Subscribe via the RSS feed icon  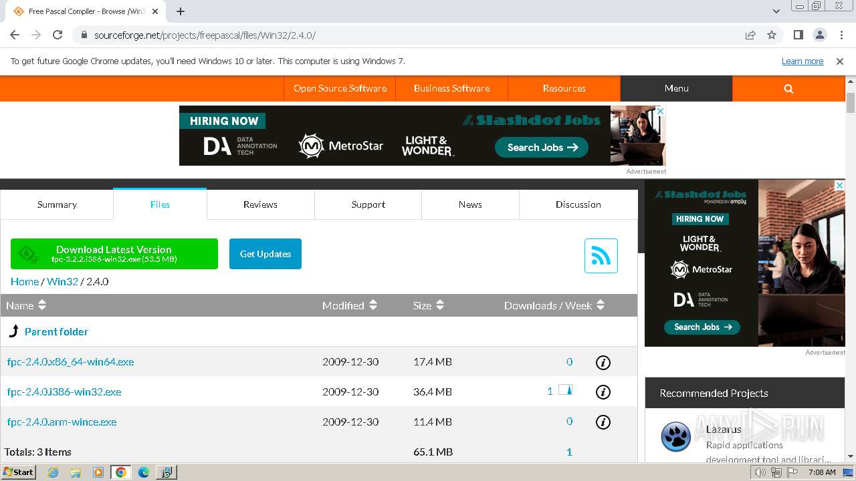tap(601, 256)
